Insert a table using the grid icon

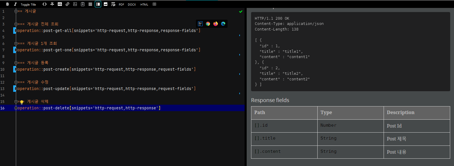click(154, 4)
